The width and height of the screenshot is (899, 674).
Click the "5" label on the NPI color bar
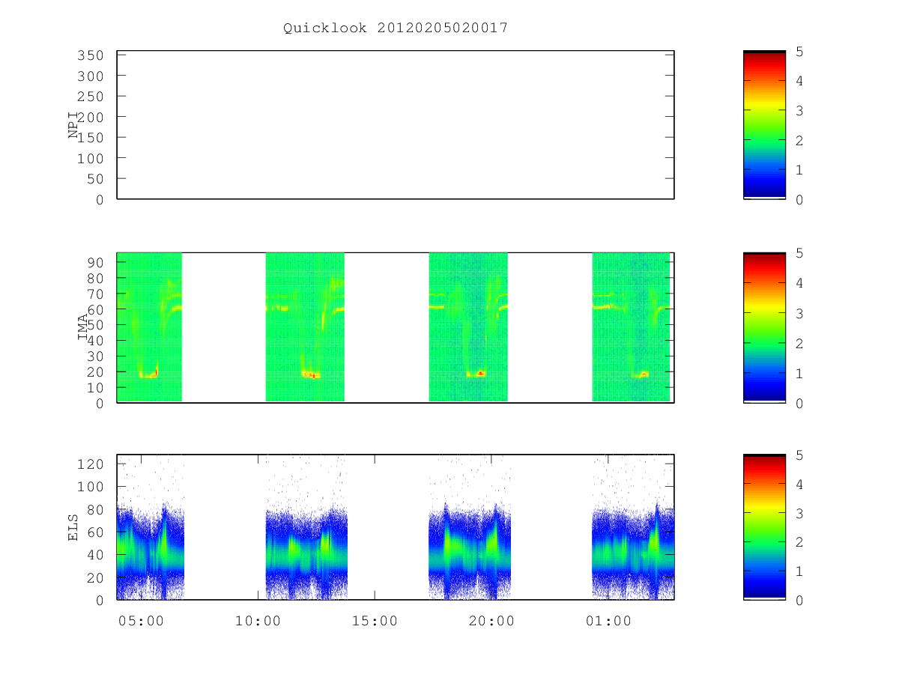click(799, 52)
